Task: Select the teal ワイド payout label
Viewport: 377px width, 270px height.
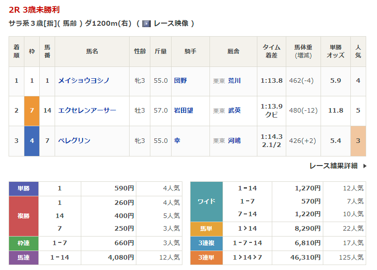Action: 206,201
